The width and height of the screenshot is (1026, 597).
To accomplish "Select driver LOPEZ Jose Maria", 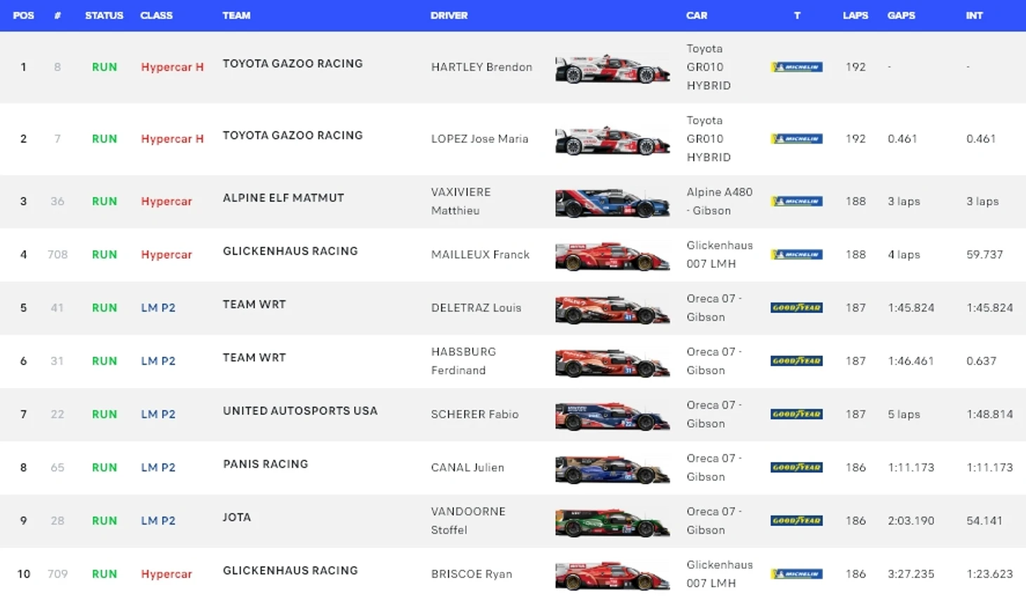I will [479, 139].
